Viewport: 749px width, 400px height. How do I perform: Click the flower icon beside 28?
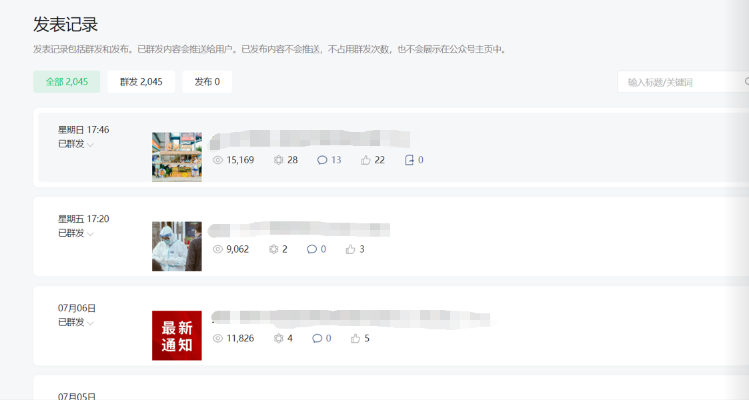coord(279,160)
